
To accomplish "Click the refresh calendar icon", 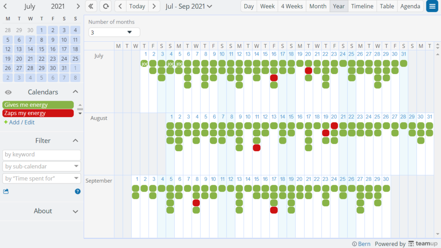I will pyautogui.click(x=106, y=6).
